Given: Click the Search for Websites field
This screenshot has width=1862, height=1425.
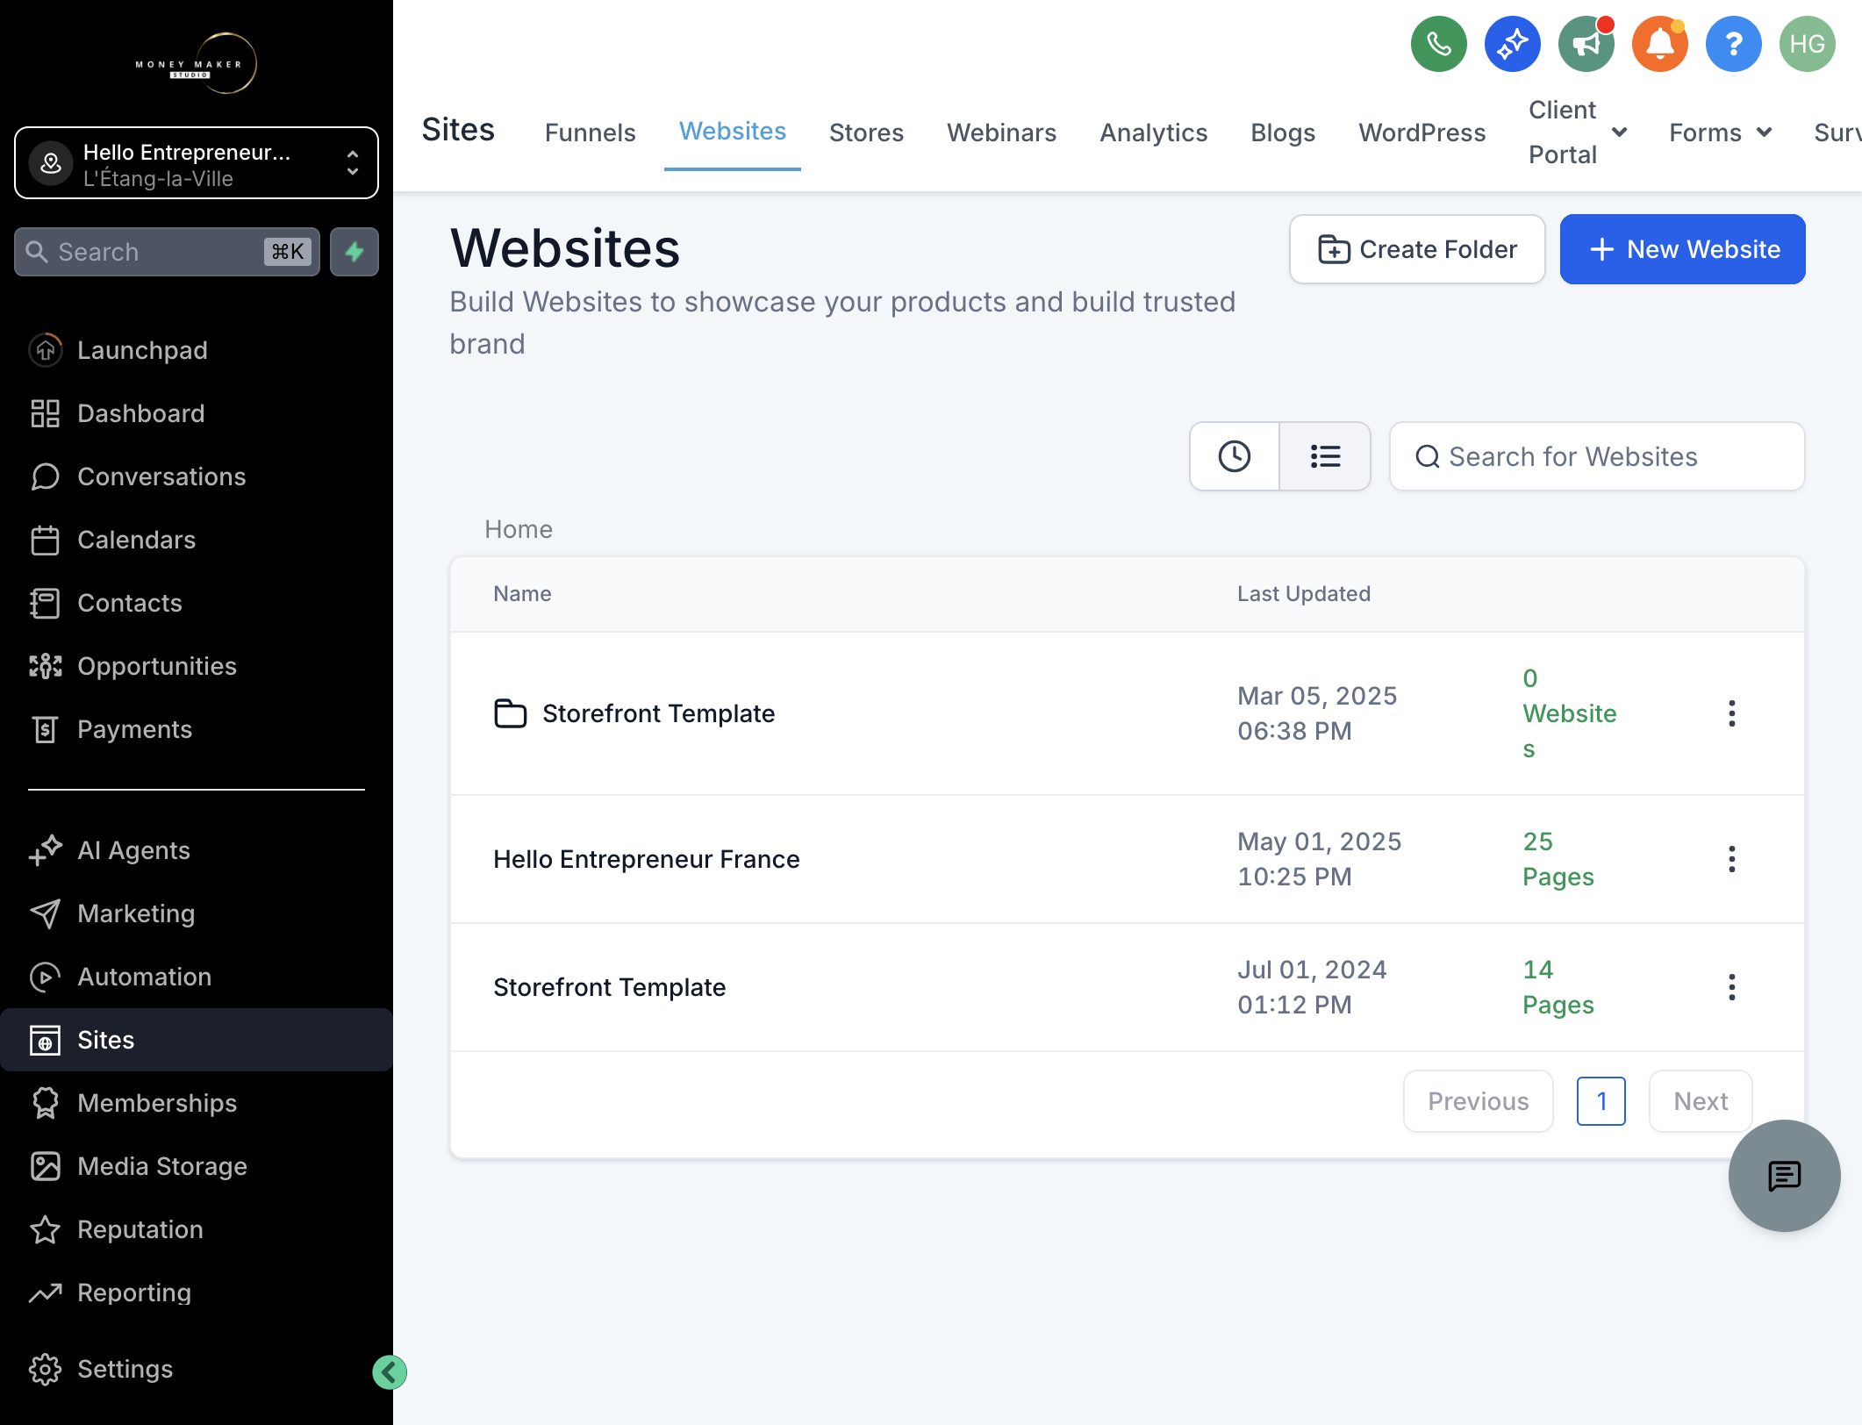Looking at the screenshot, I should coord(1597,456).
